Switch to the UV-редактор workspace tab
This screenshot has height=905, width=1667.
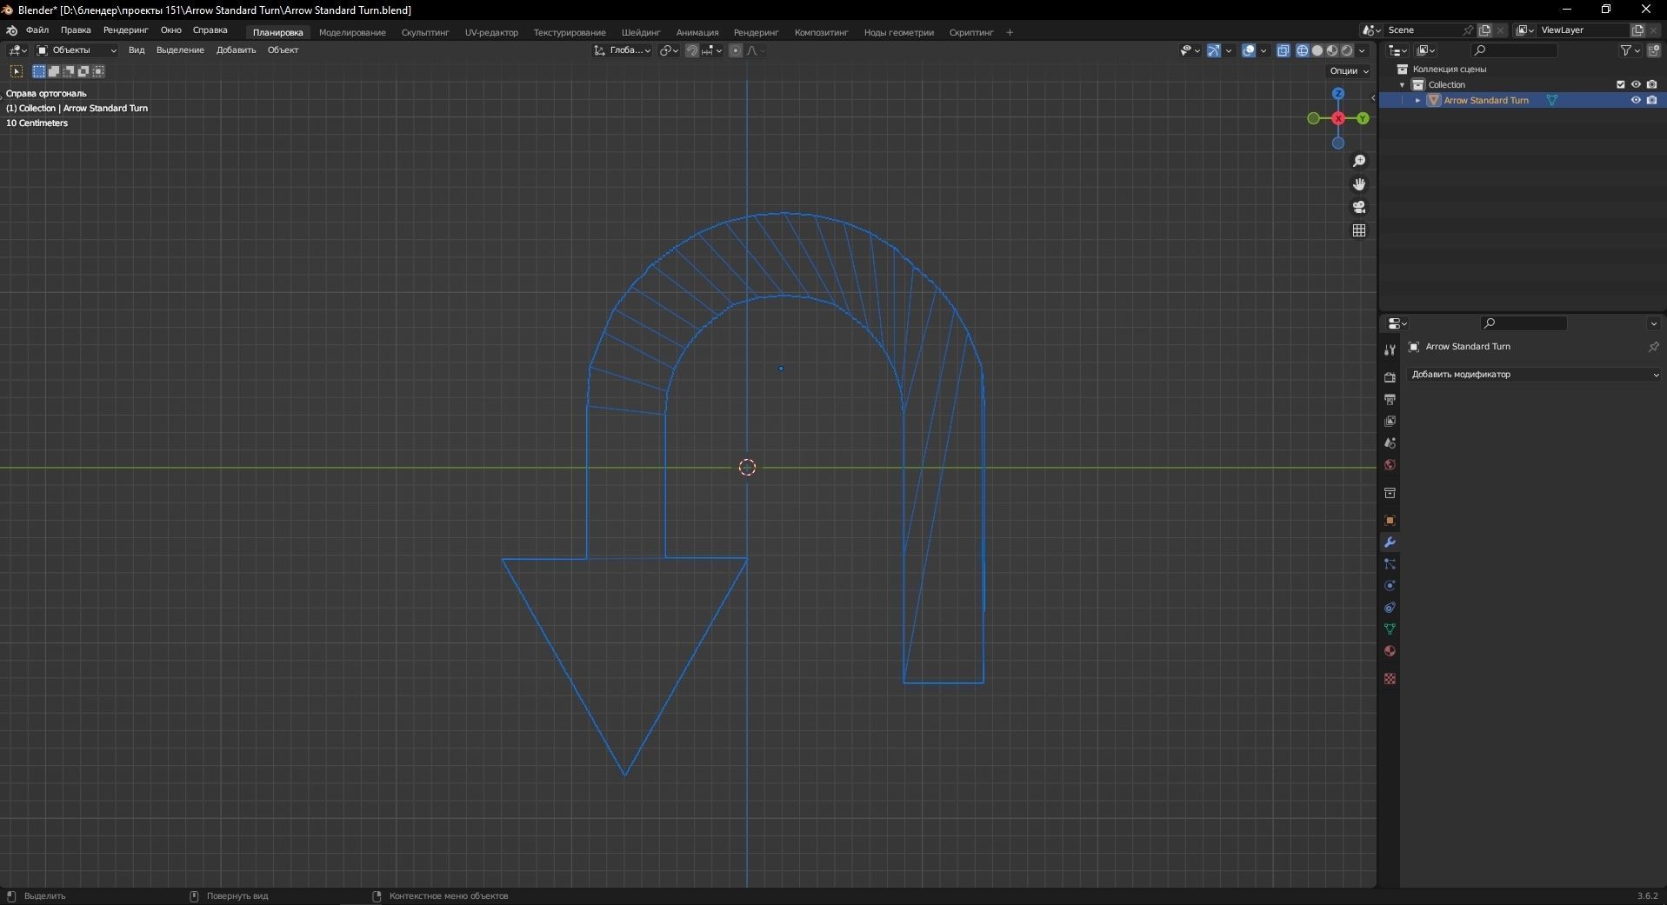tap(491, 32)
